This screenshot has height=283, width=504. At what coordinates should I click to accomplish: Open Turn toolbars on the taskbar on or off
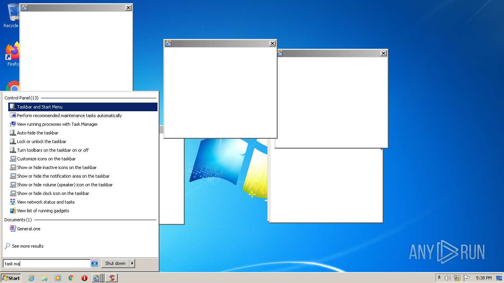tap(83, 150)
